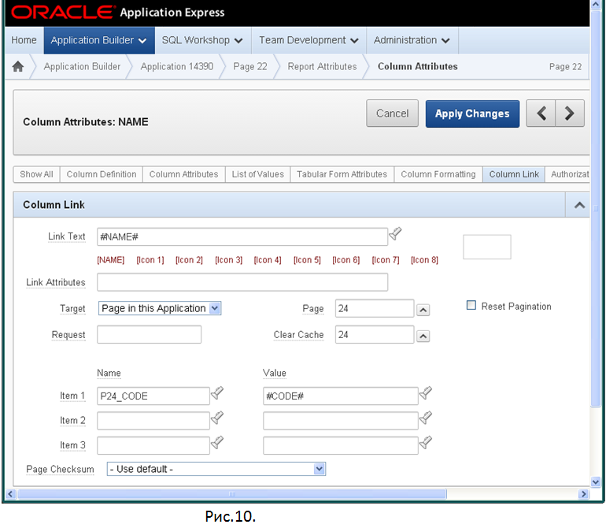606x528 pixels.
Task: Open picker icon beside Item 2 Value field
Action: [426, 418]
